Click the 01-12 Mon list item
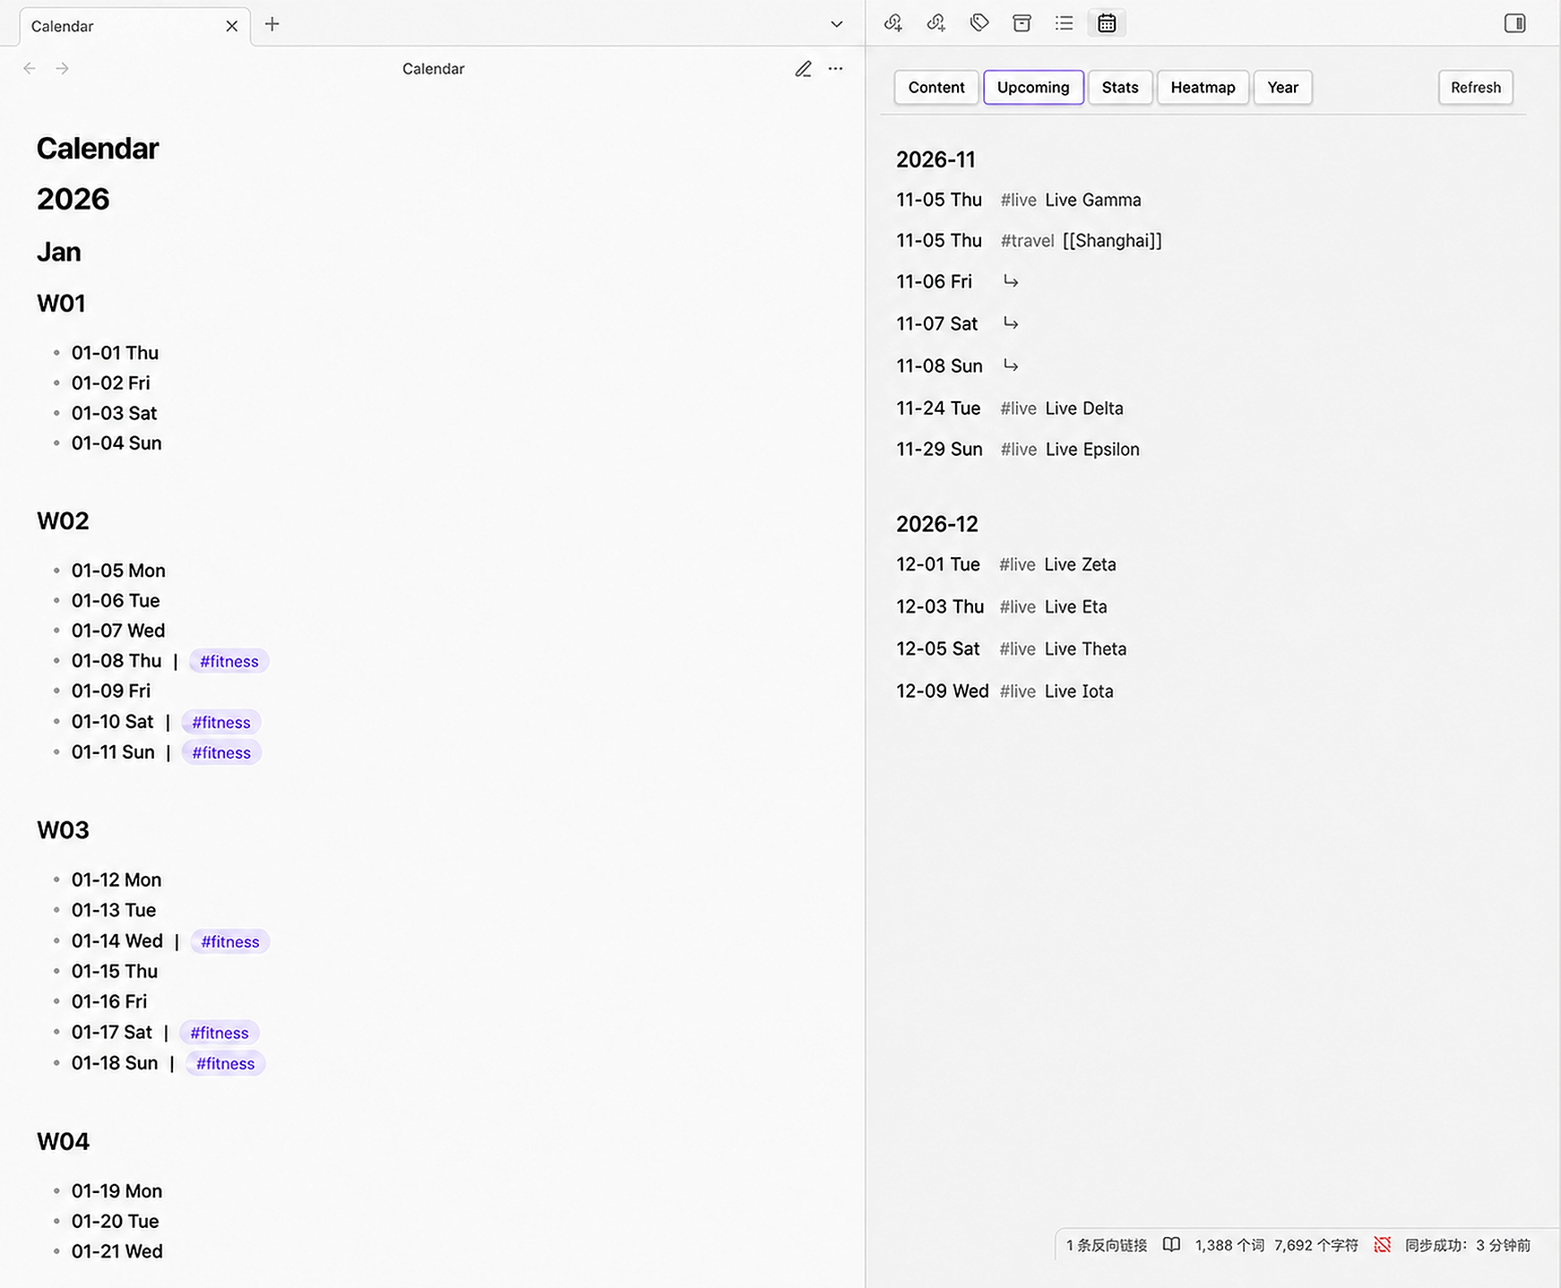Image resolution: width=1561 pixels, height=1288 pixels. coord(116,880)
